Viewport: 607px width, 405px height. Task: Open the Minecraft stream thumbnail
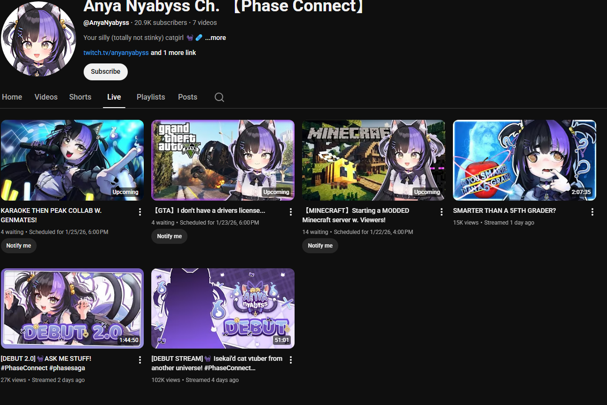click(x=374, y=160)
